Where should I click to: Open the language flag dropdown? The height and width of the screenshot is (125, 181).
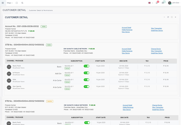coord(150,3)
